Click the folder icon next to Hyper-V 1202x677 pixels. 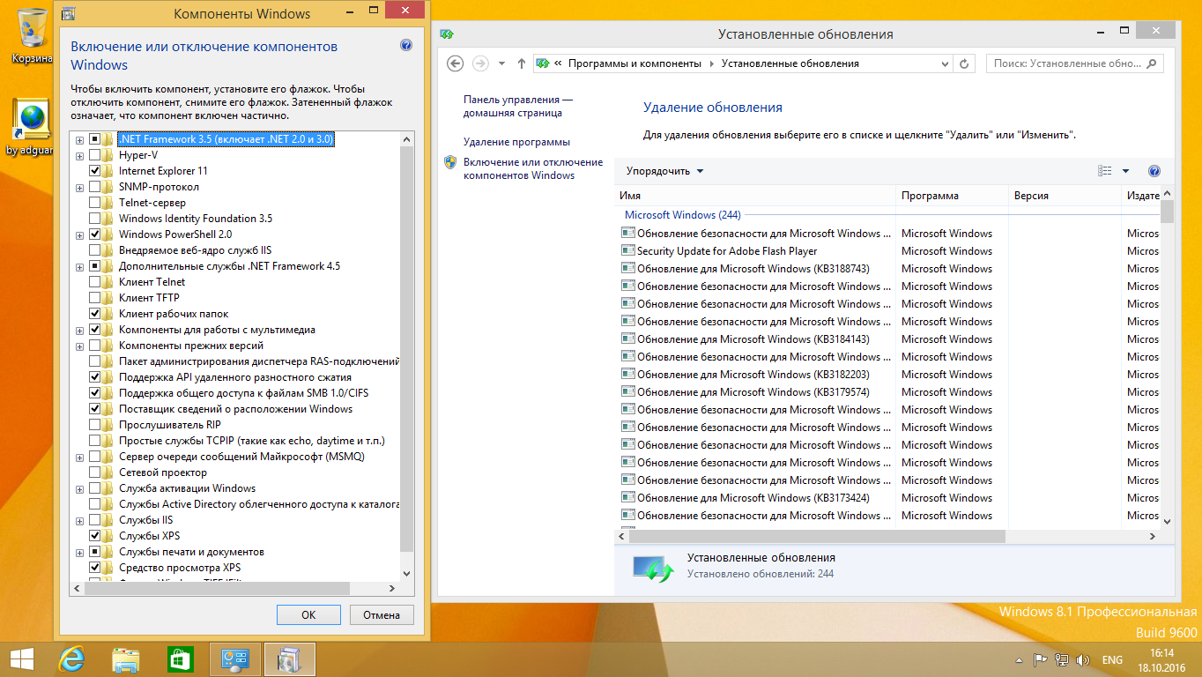(108, 155)
